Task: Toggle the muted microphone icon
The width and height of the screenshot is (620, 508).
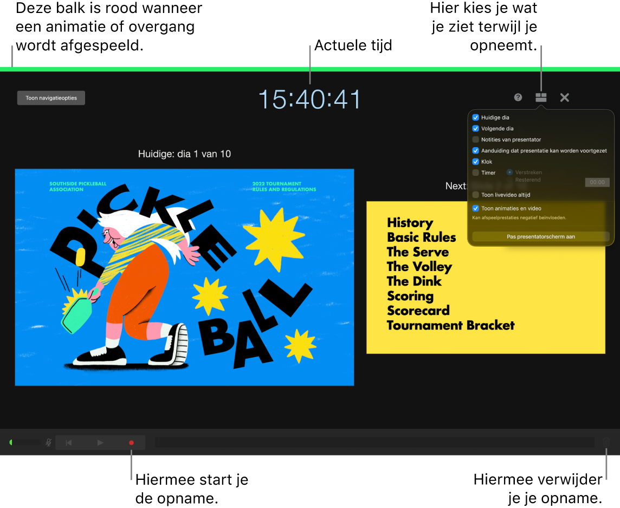Action: [x=49, y=443]
